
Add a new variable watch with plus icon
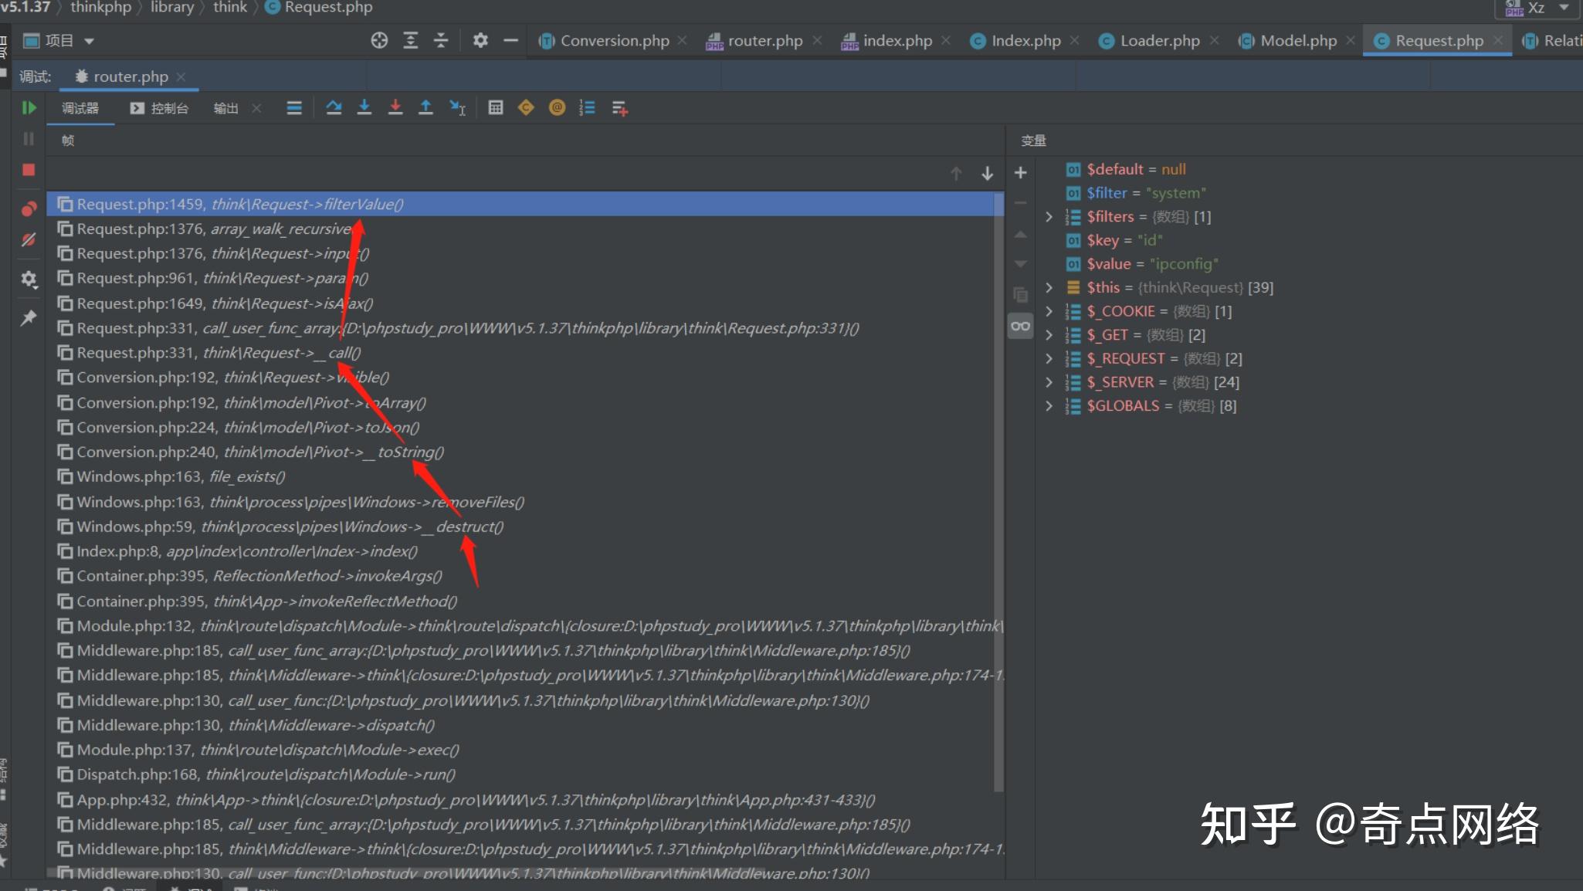pos(1020,172)
